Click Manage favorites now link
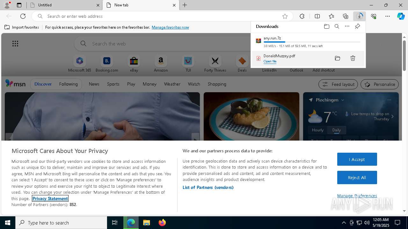The height and width of the screenshot is (229, 408). [170, 27]
